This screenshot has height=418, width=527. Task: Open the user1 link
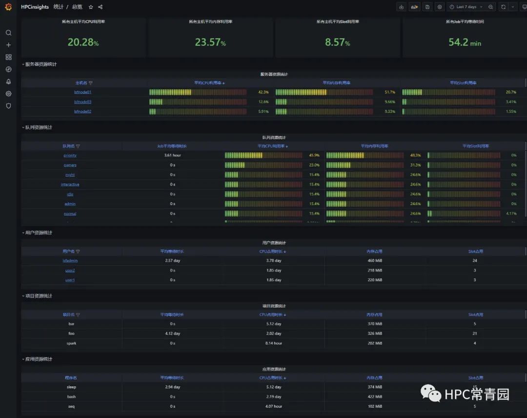point(70,280)
